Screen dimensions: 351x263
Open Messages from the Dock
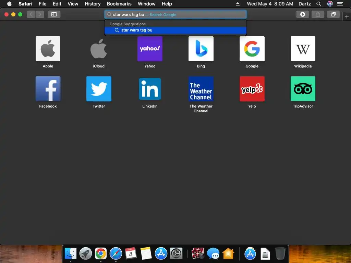(213, 254)
